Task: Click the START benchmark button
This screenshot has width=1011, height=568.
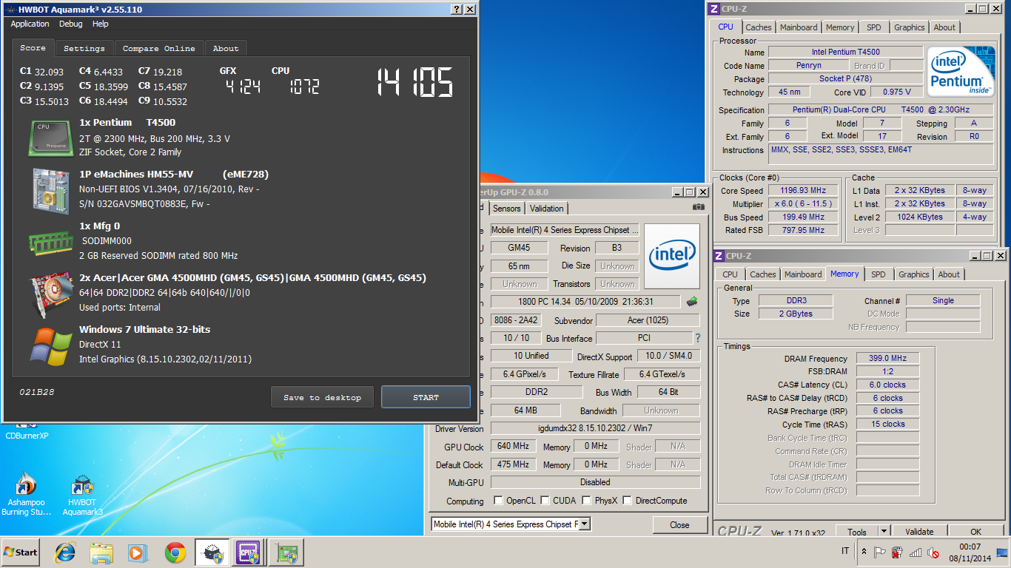Action: click(426, 397)
